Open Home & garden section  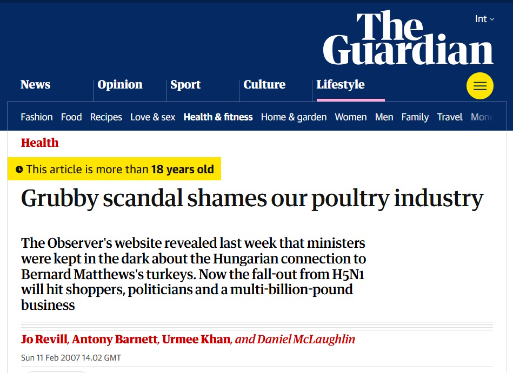[294, 117]
